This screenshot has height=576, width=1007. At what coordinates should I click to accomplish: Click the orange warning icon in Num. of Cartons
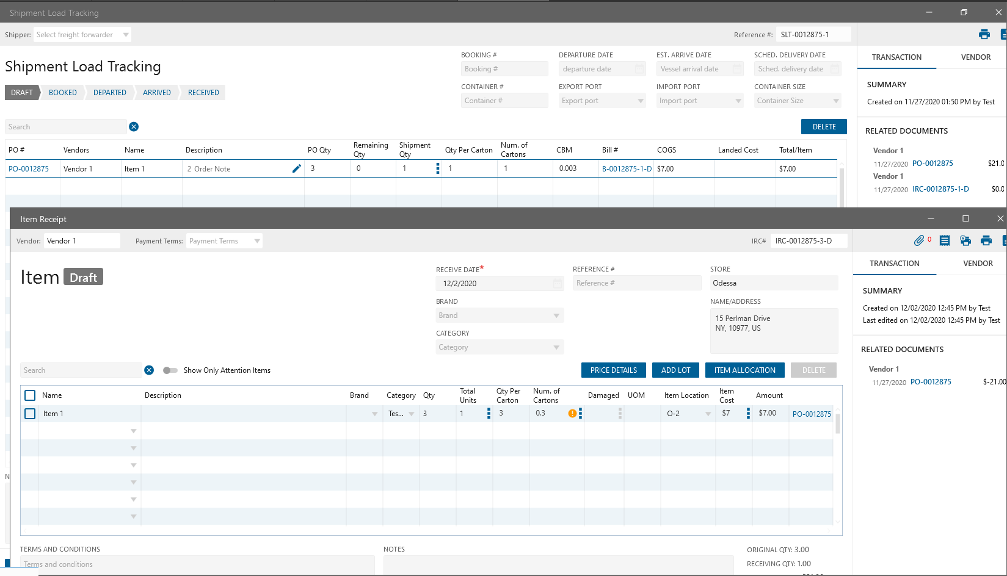pos(572,414)
